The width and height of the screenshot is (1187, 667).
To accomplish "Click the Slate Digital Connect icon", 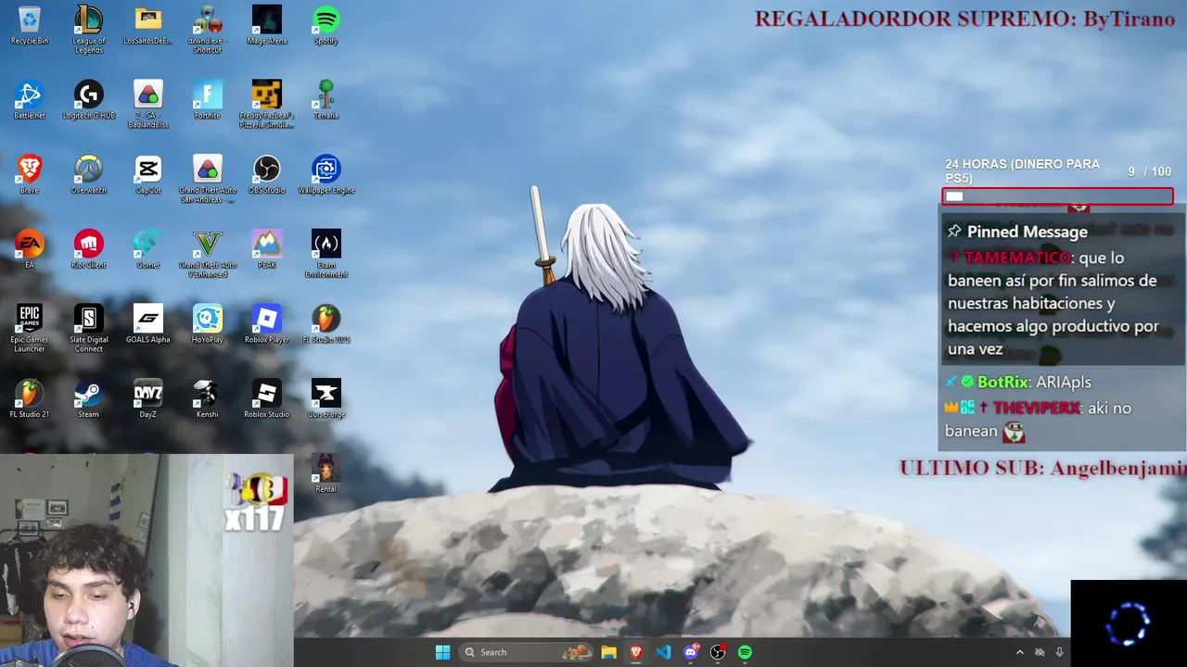I will tap(89, 329).
